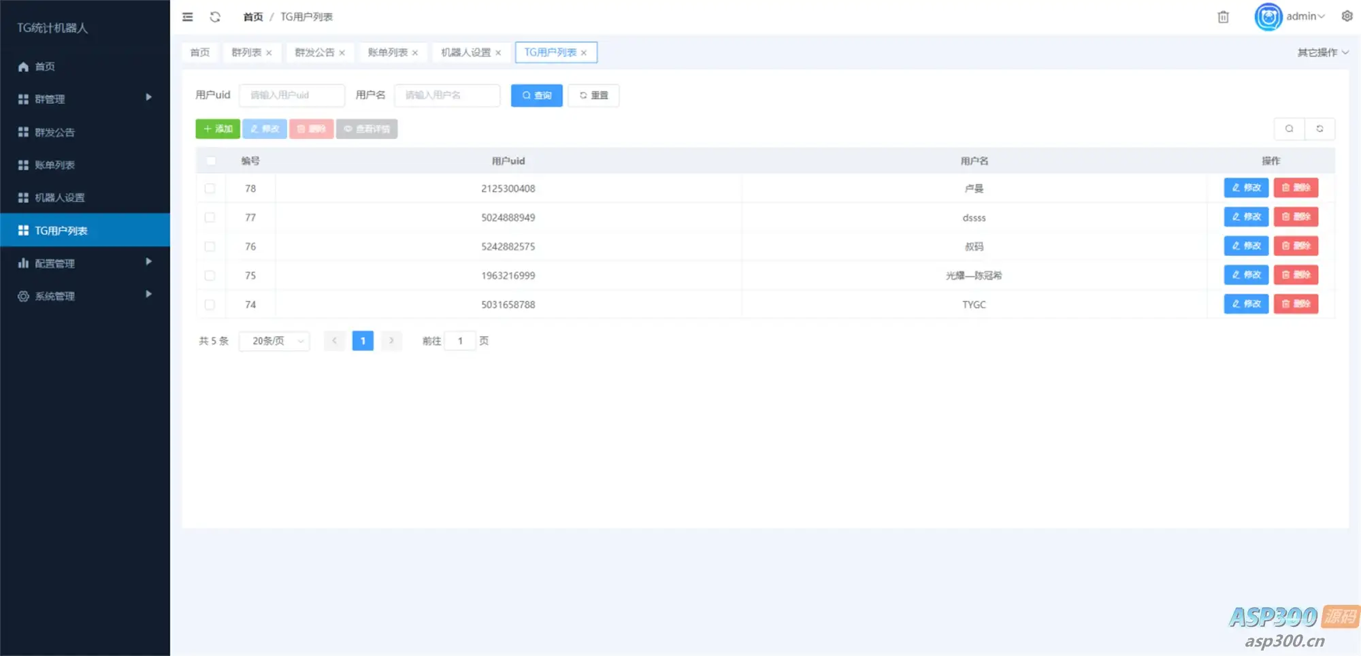Delete row 78 with 删除 button

[x=1296, y=188]
